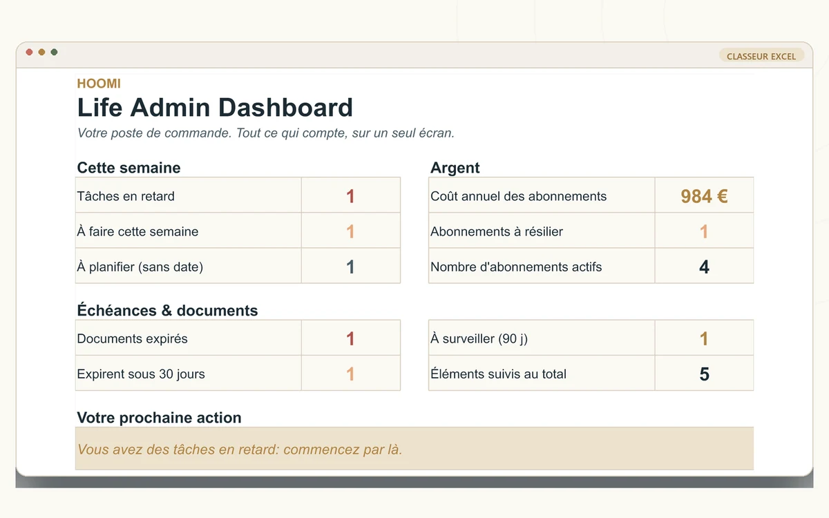Click the CLASSEUR EXCEL badge
The image size is (829, 518).
coord(761,56)
